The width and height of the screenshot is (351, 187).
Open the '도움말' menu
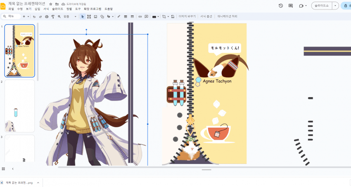109,9
